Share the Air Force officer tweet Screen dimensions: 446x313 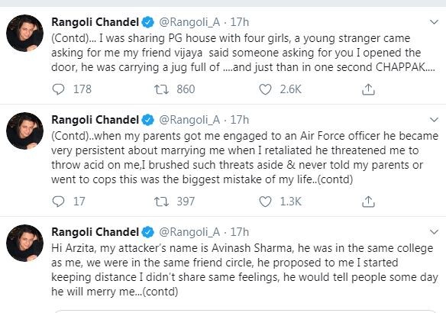click(x=368, y=202)
